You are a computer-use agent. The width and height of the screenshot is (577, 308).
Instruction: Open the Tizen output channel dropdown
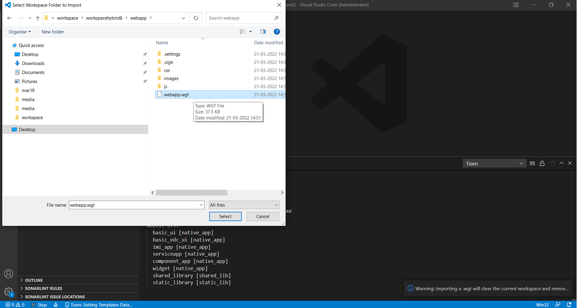point(495,163)
